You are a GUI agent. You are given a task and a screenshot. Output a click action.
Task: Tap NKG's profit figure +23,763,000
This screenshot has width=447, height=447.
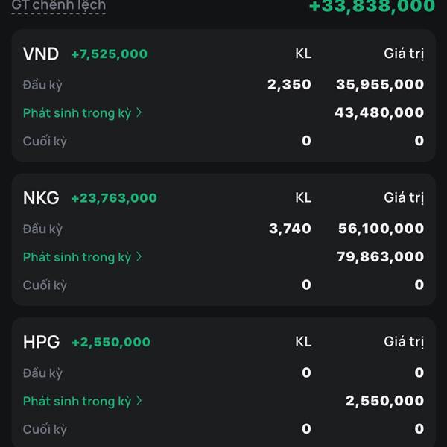[114, 198]
